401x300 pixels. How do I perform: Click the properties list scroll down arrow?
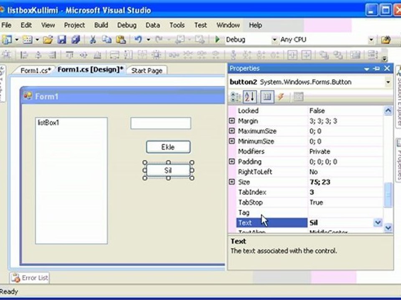tap(388, 227)
